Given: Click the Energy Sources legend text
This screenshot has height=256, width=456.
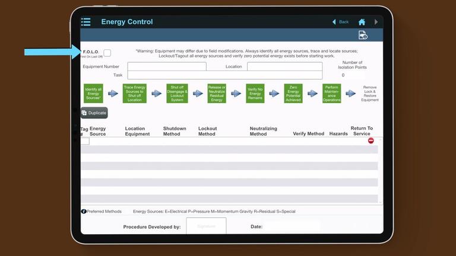Looking at the screenshot, I should click(x=214, y=212).
